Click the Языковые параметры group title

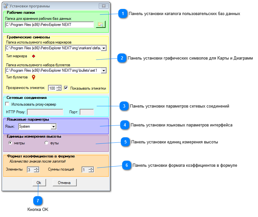tap(28, 119)
